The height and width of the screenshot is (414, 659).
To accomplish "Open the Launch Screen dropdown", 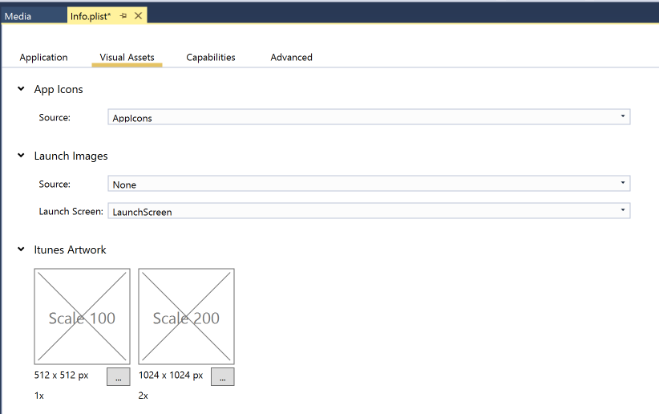I will point(369,211).
